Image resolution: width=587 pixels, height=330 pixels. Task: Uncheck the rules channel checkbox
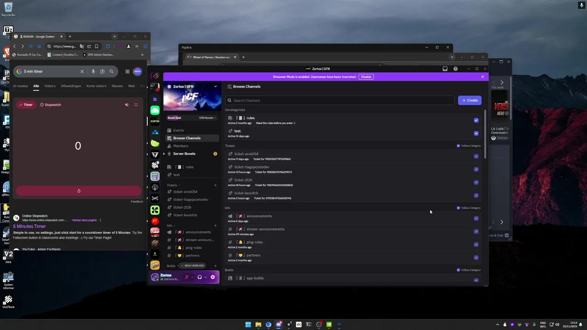click(x=476, y=120)
